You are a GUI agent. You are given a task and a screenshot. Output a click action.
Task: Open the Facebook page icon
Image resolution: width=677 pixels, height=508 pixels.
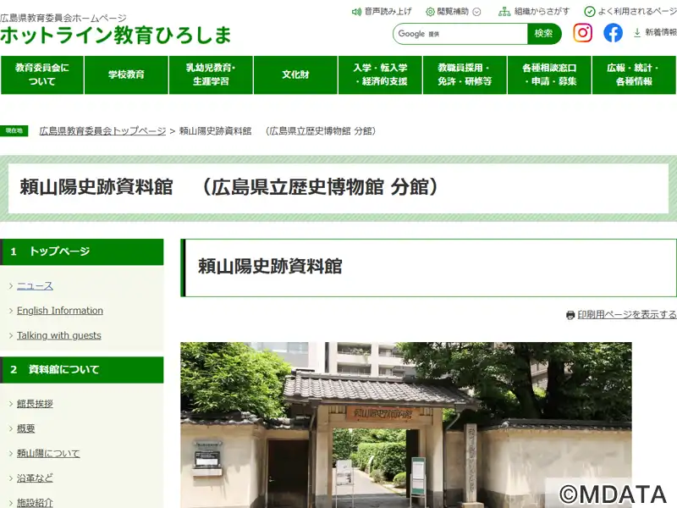(x=613, y=33)
